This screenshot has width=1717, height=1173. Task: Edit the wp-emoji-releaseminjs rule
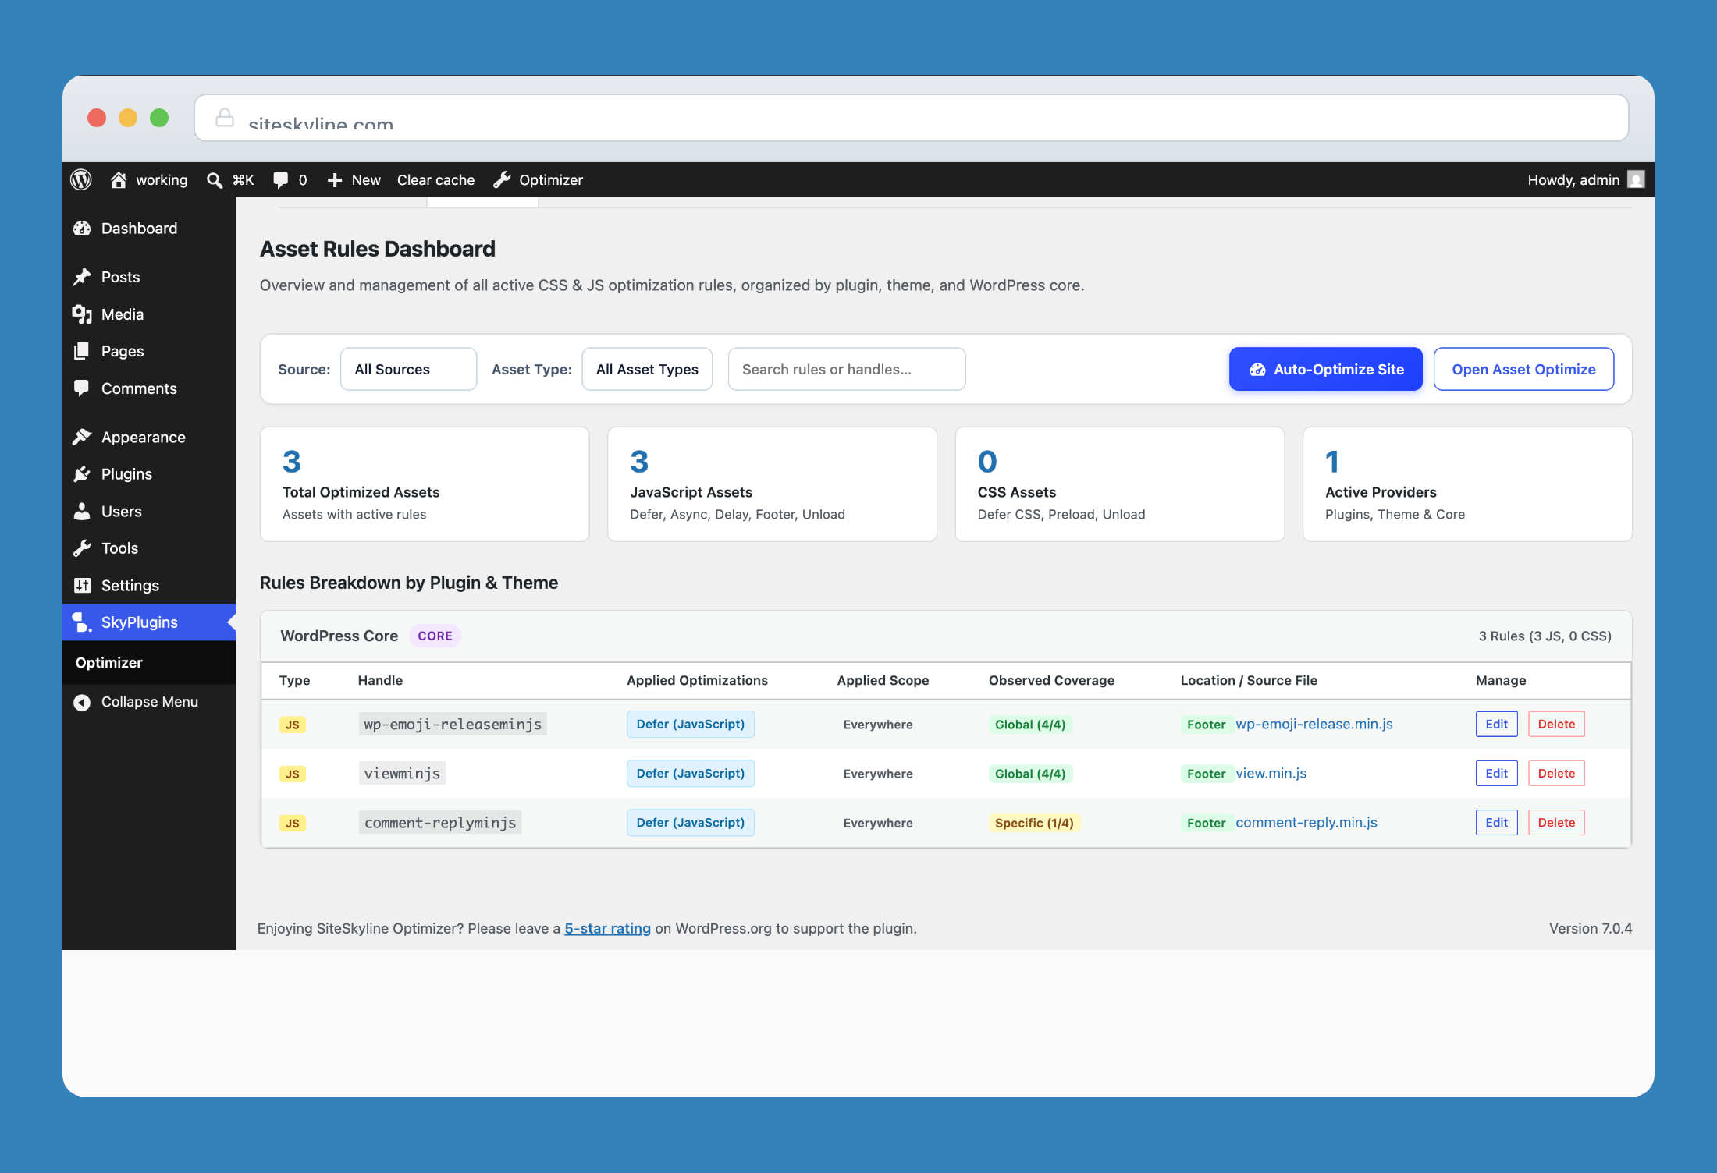[x=1496, y=725]
